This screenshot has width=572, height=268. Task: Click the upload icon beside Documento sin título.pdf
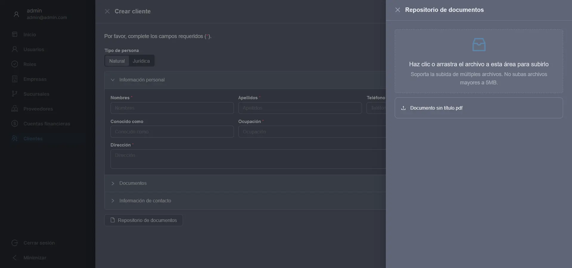coord(403,108)
